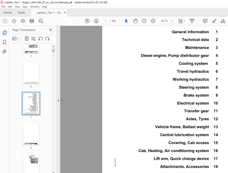
Task: Print the document
Action: point(32,21)
